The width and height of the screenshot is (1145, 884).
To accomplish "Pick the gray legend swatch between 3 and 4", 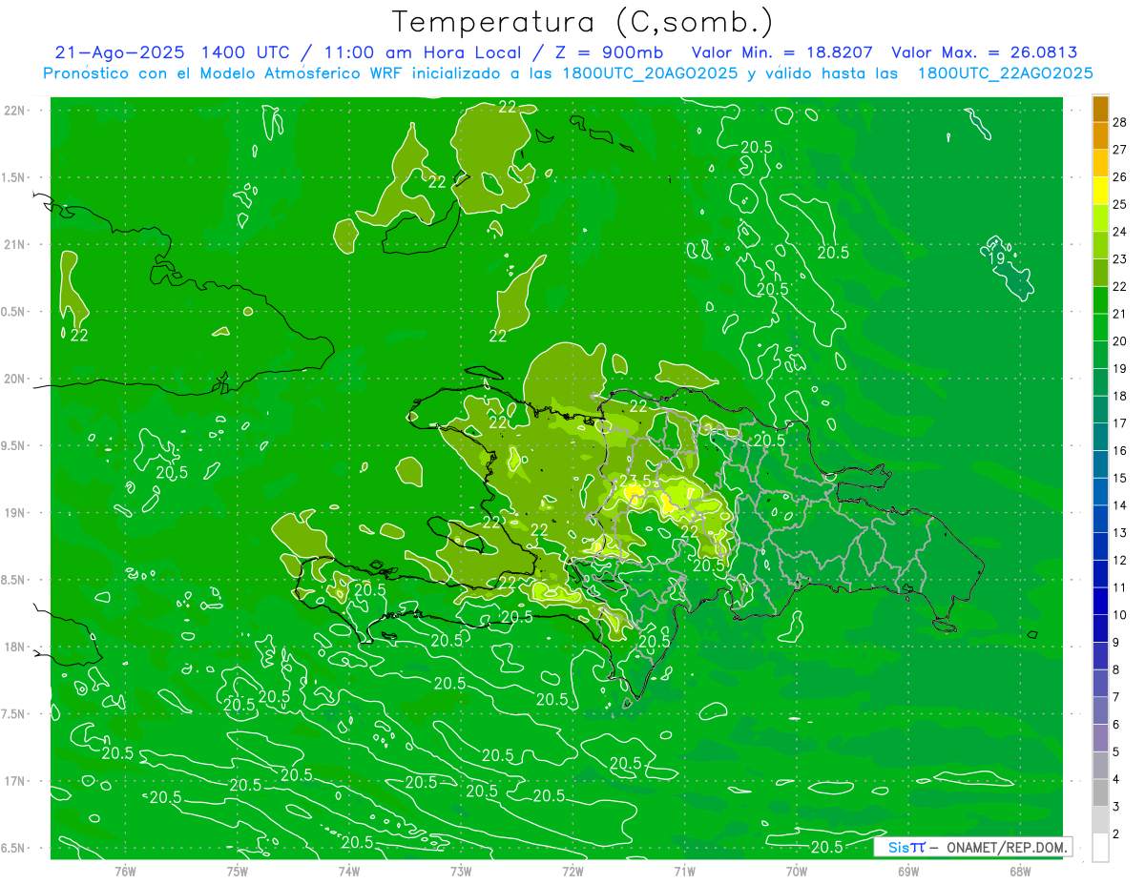I will [x=1100, y=793].
